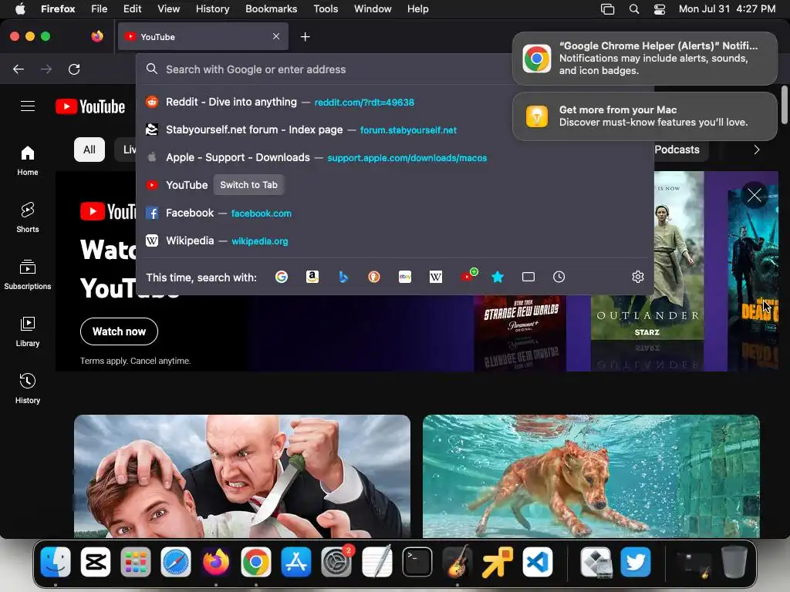Open Stabyourself.net forum suggestion

[x=395, y=129]
